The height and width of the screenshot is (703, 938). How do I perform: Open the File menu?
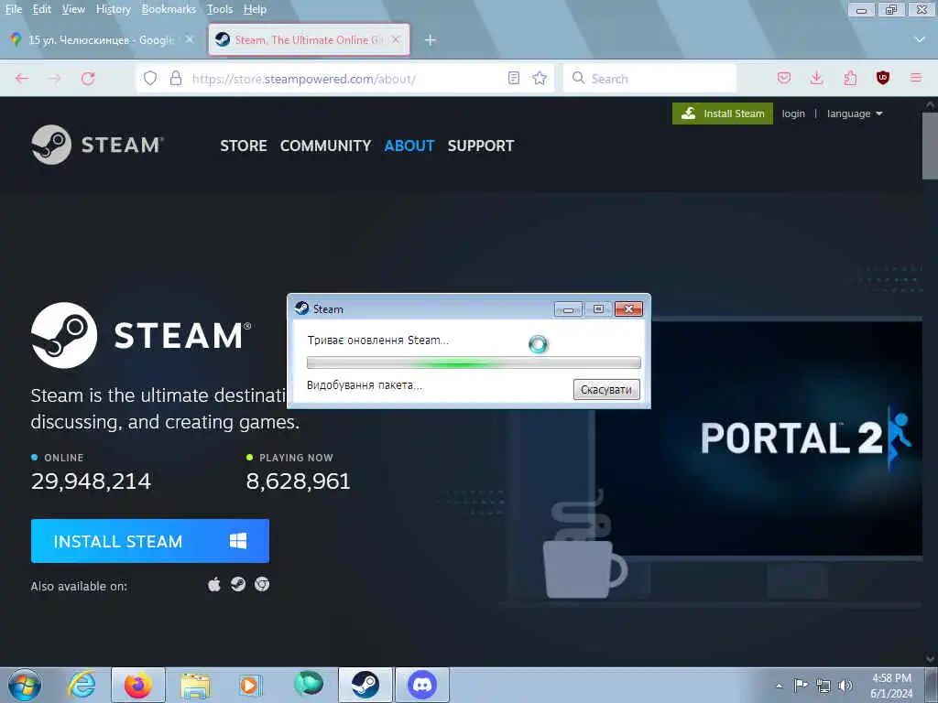click(13, 9)
